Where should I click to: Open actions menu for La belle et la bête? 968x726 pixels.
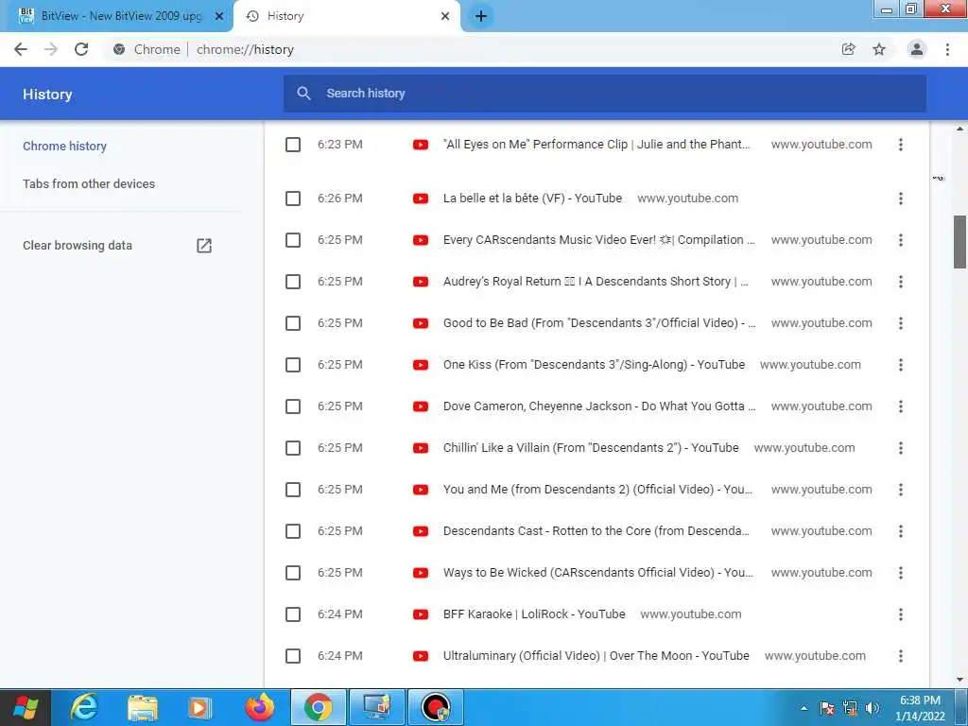click(901, 199)
